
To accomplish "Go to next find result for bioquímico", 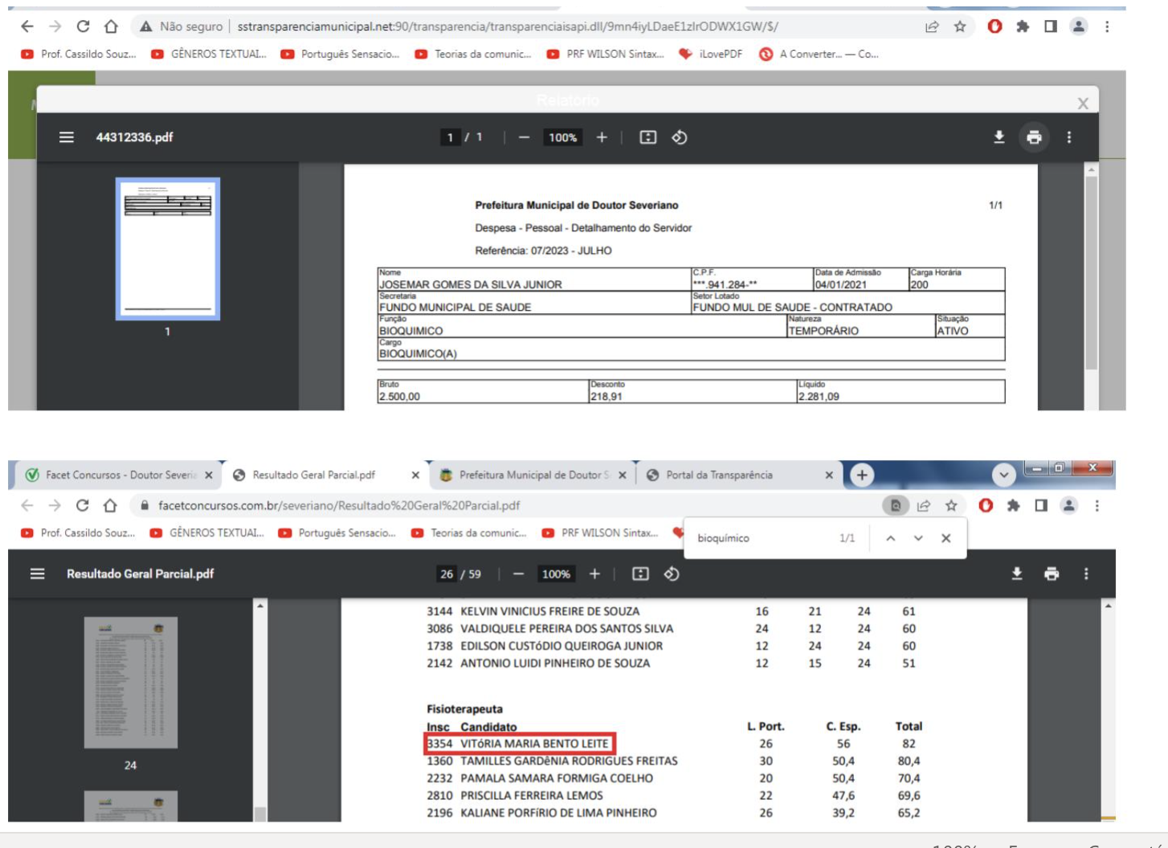I will click(918, 538).
